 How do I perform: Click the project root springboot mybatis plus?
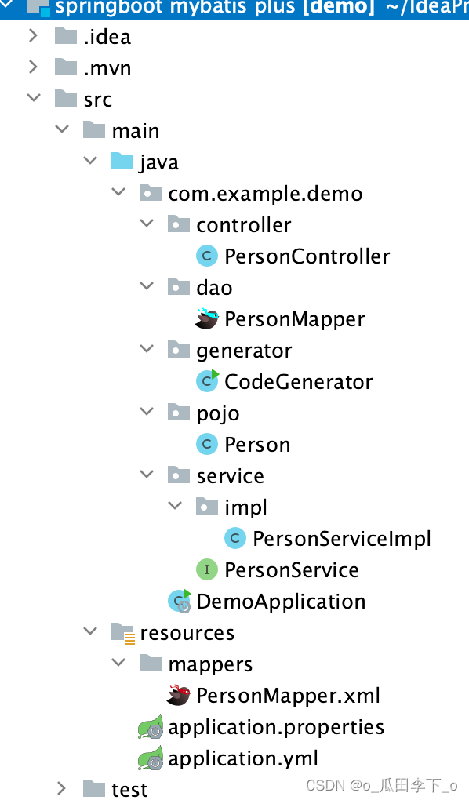point(157,9)
